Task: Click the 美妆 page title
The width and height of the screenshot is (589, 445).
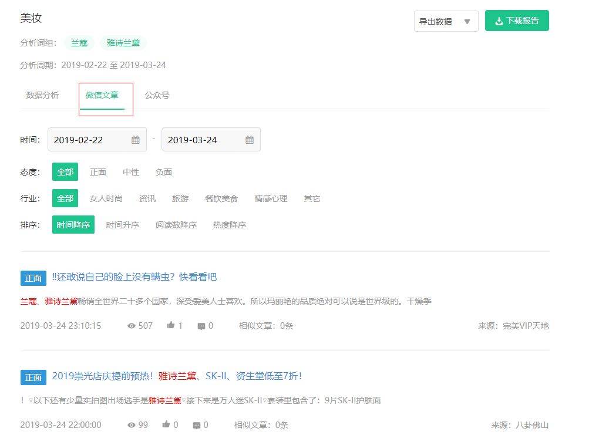Action: coord(31,18)
